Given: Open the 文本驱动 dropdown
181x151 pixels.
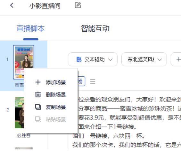Looking at the screenshot, I should [x=93, y=59].
